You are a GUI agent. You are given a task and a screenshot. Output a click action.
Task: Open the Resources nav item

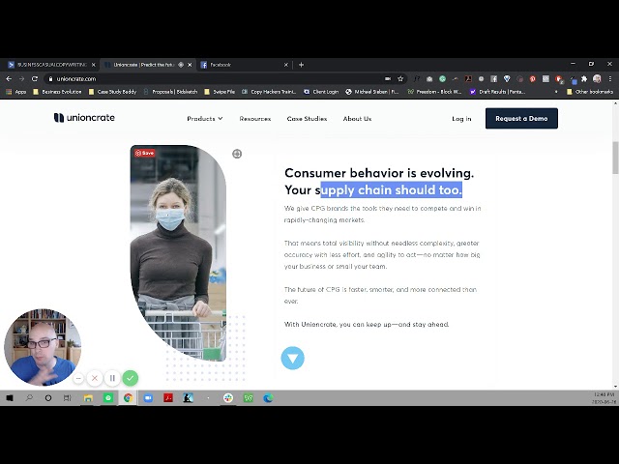tap(255, 118)
